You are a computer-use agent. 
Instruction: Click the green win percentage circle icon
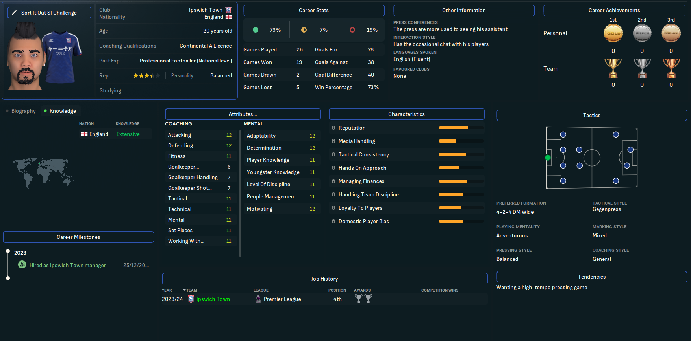point(256,30)
